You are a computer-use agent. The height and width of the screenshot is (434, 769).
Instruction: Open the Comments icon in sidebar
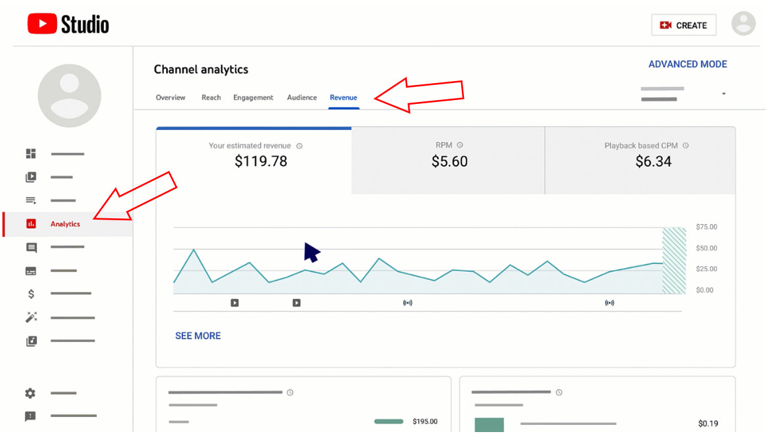click(31, 248)
